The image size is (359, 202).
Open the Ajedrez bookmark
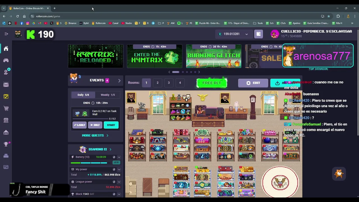tap(294, 23)
